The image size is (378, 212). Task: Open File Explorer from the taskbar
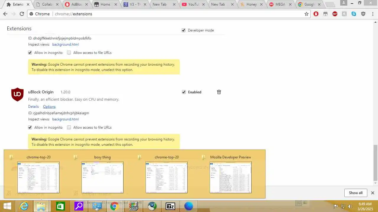pos(41,206)
